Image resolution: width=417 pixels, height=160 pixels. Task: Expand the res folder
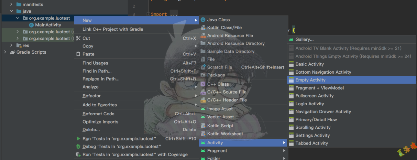11,45
